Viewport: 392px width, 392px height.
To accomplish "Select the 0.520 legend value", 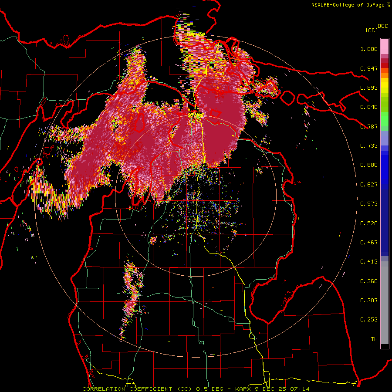I will pyautogui.click(x=369, y=223).
